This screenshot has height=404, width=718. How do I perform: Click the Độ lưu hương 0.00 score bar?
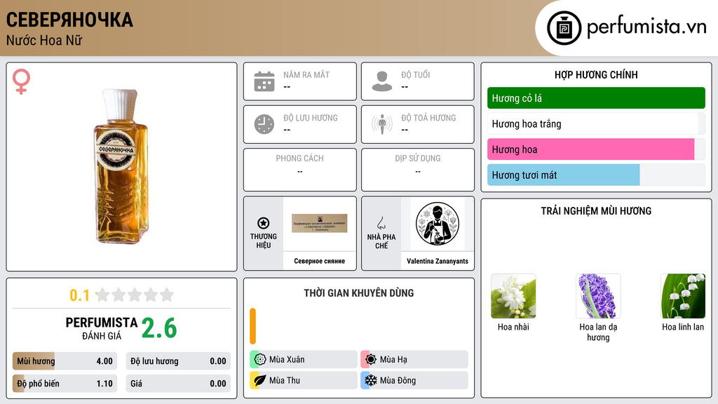178,361
